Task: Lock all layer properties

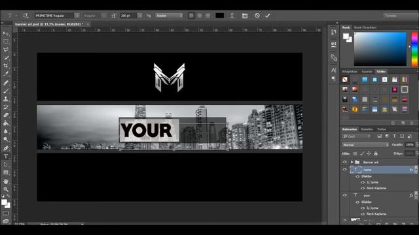Action: pyautogui.click(x=376, y=153)
